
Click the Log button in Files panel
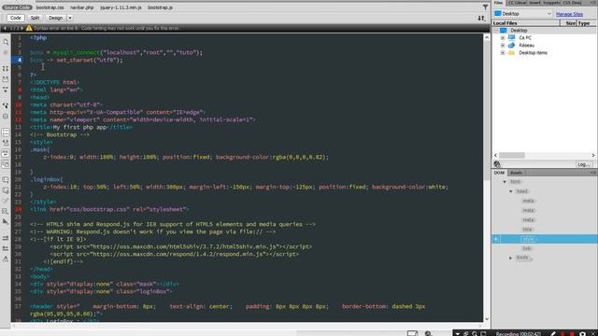point(583,164)
